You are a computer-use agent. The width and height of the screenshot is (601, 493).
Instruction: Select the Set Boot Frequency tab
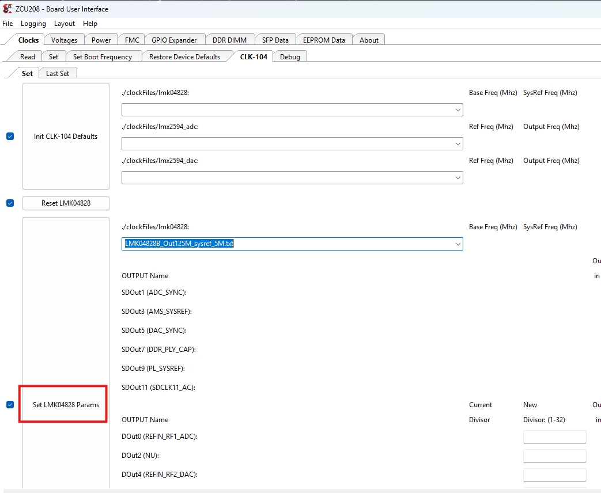coord(104,56)
